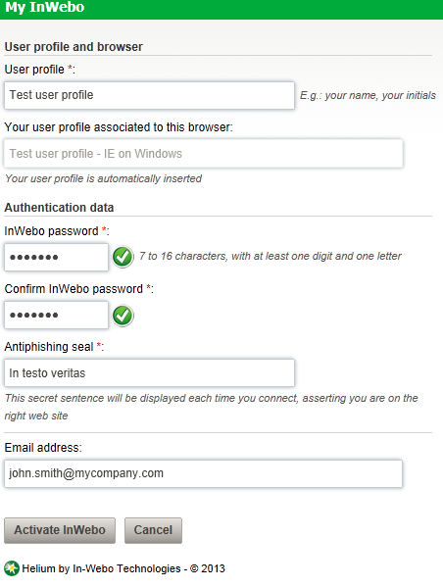Click the Activate InWebo button
The image size is (443, 588).
60,530
